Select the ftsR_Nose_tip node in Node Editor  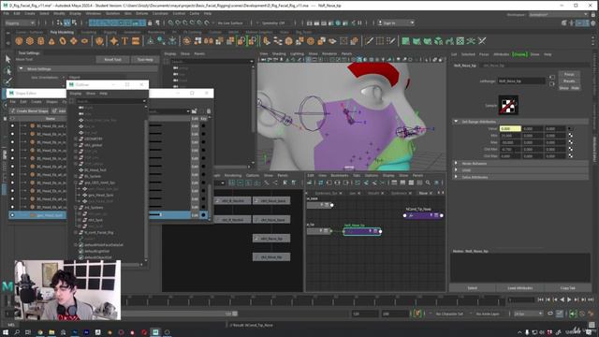coord(362,231)
